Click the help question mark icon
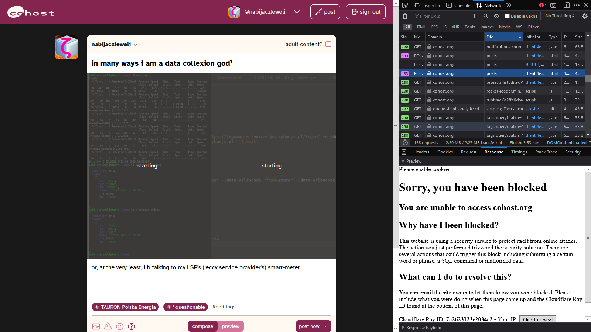The height and width of the screenshot is (332, 591). tap(131, 326)
